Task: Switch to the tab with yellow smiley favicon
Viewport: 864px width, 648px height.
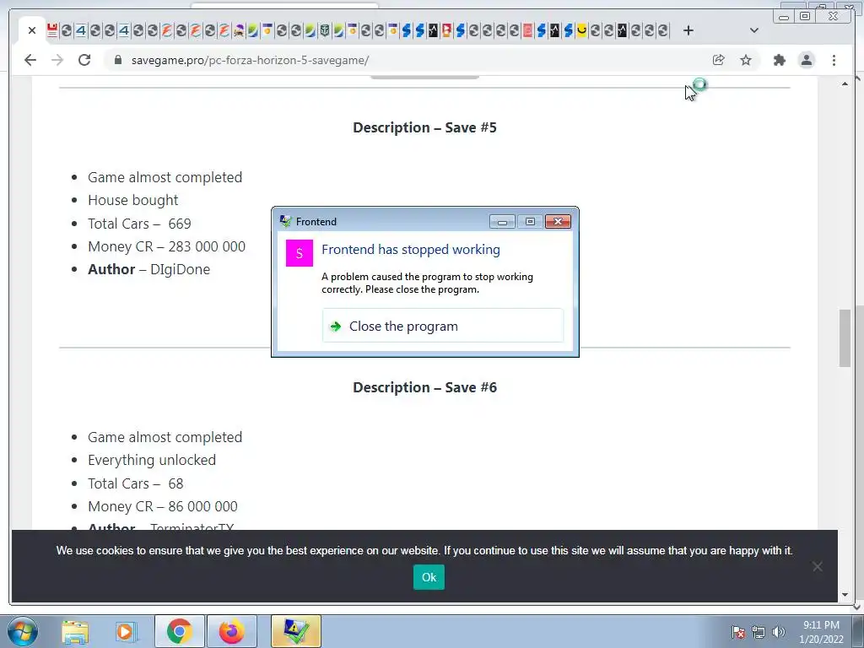Action: 581,30
